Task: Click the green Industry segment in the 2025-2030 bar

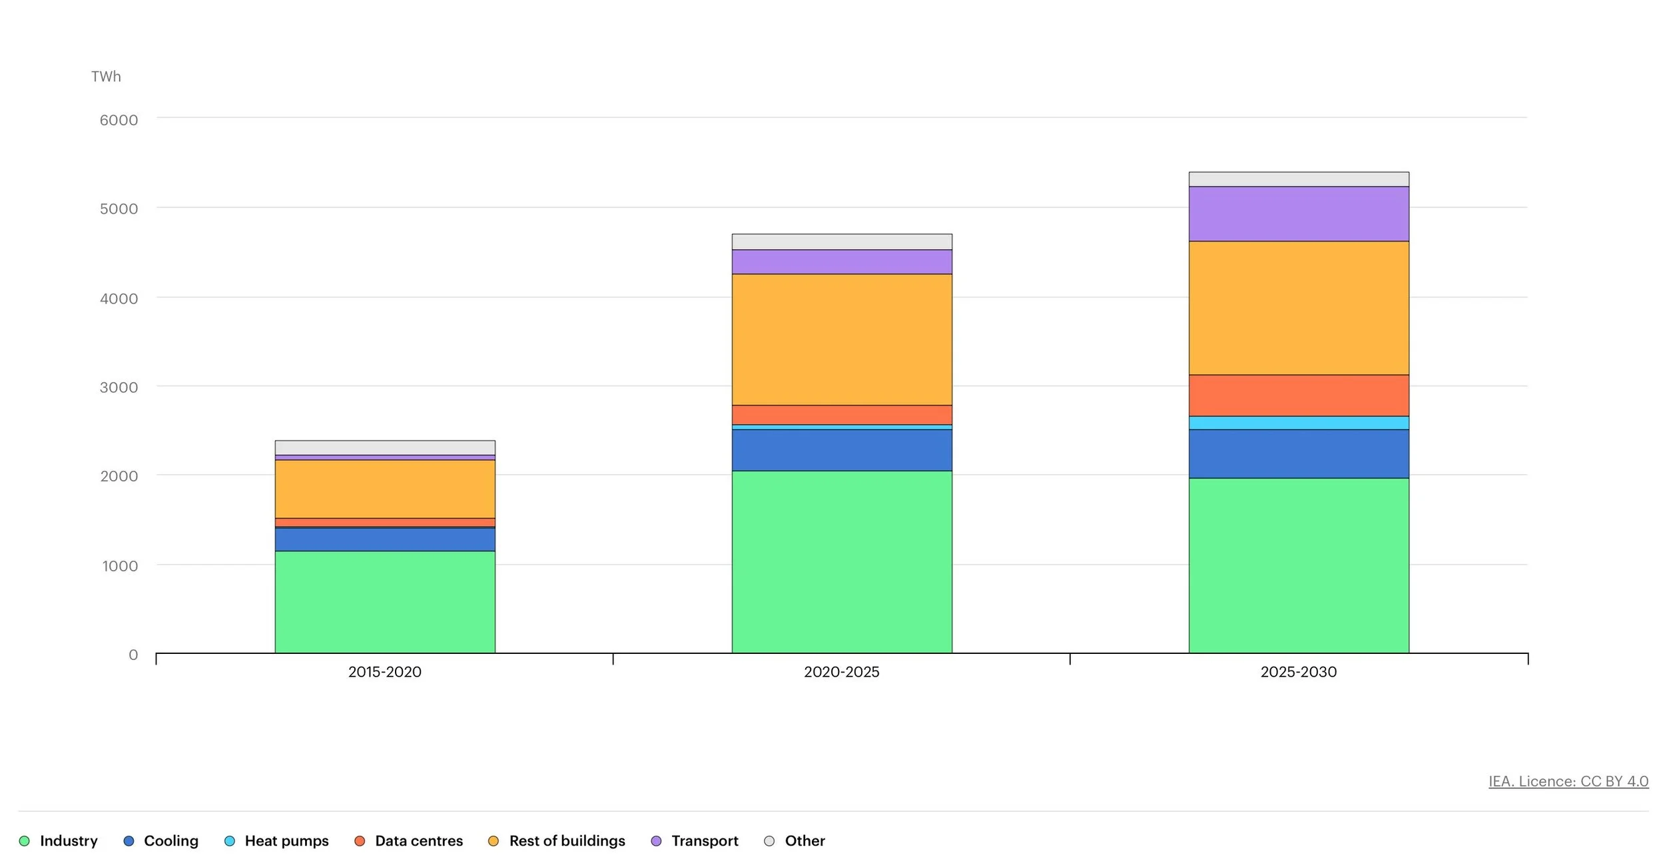Action: pos(1299,565)
